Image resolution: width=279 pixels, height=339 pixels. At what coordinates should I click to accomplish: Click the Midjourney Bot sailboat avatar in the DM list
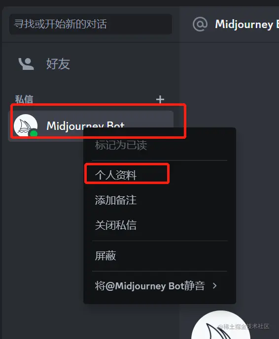tap(26, 125)
